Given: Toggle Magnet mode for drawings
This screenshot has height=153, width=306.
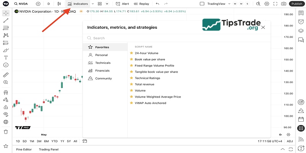Looking at the screenshot, I should tap(6, 92).
